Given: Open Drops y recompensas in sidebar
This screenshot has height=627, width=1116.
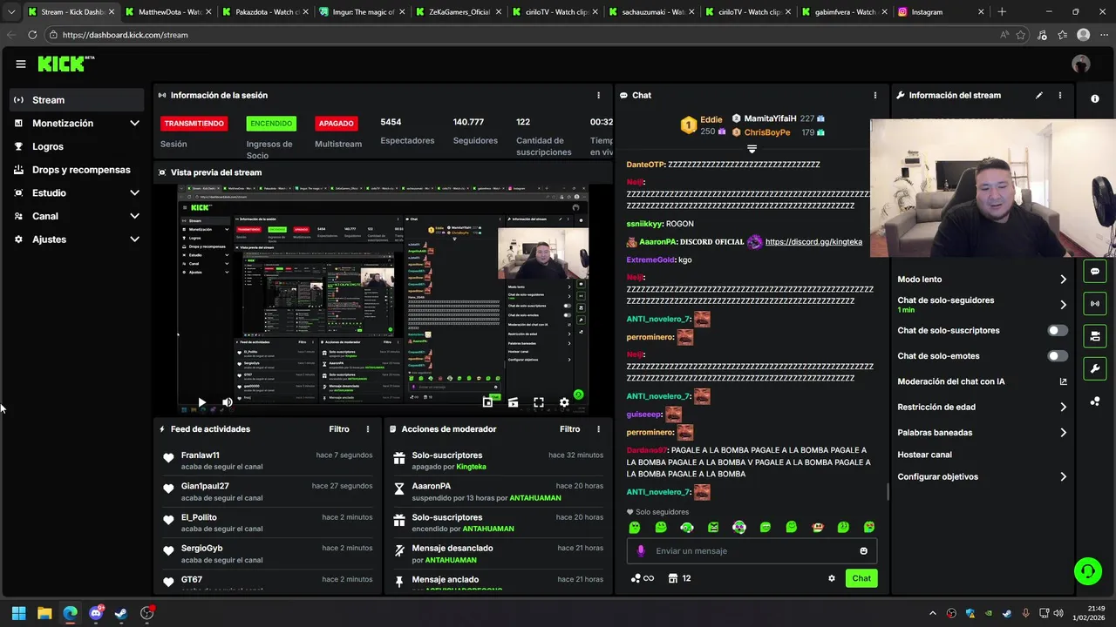Looking at the screenshot, I should coord(77,170).
